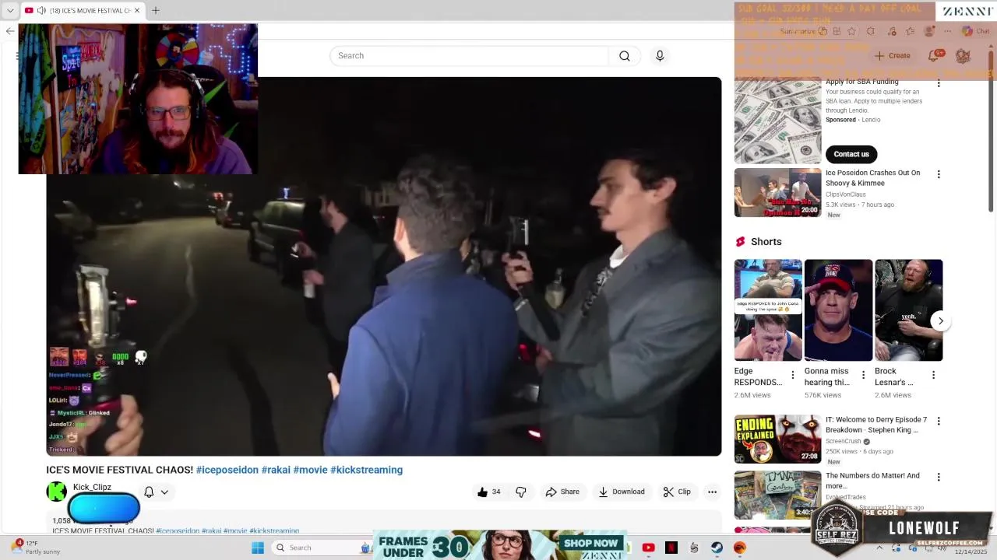This screenshot has width=997, height=560.
Task: Open the Kick_Clipz channel name link
Action: pyautogui.click(x=92, y=487)
